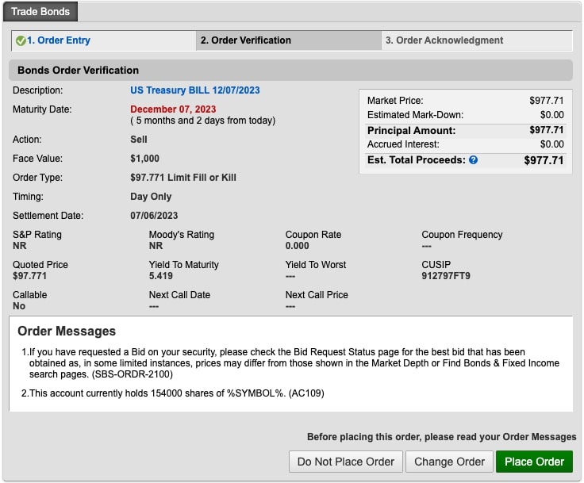Click the Change Order button
The width and height of the screenshot is (584, 483).
pos(449,462)
